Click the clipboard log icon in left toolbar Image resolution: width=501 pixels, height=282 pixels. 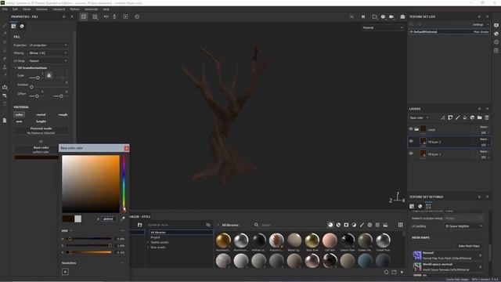point(5,120)
